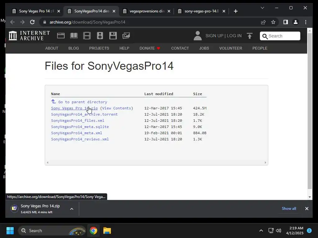The image size is (318, 238).
Task: Open SonyVegasPro14_meta.xml file
Action: (x=76, y=133)
